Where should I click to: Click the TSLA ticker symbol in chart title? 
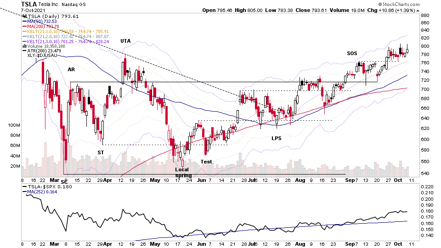(29, 4)
